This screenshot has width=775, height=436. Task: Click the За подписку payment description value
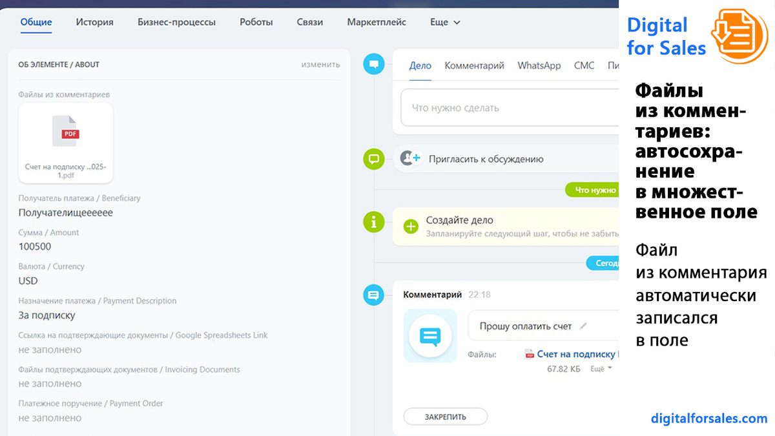pyautogui.click(x=47, y=315)
